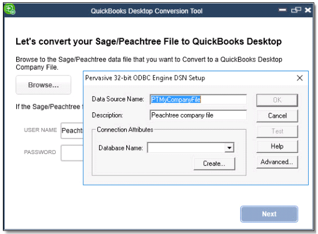Click the QuickBooks Desktop Conversion Tool title text
The image size is (318, 234).
click(147, 11)
